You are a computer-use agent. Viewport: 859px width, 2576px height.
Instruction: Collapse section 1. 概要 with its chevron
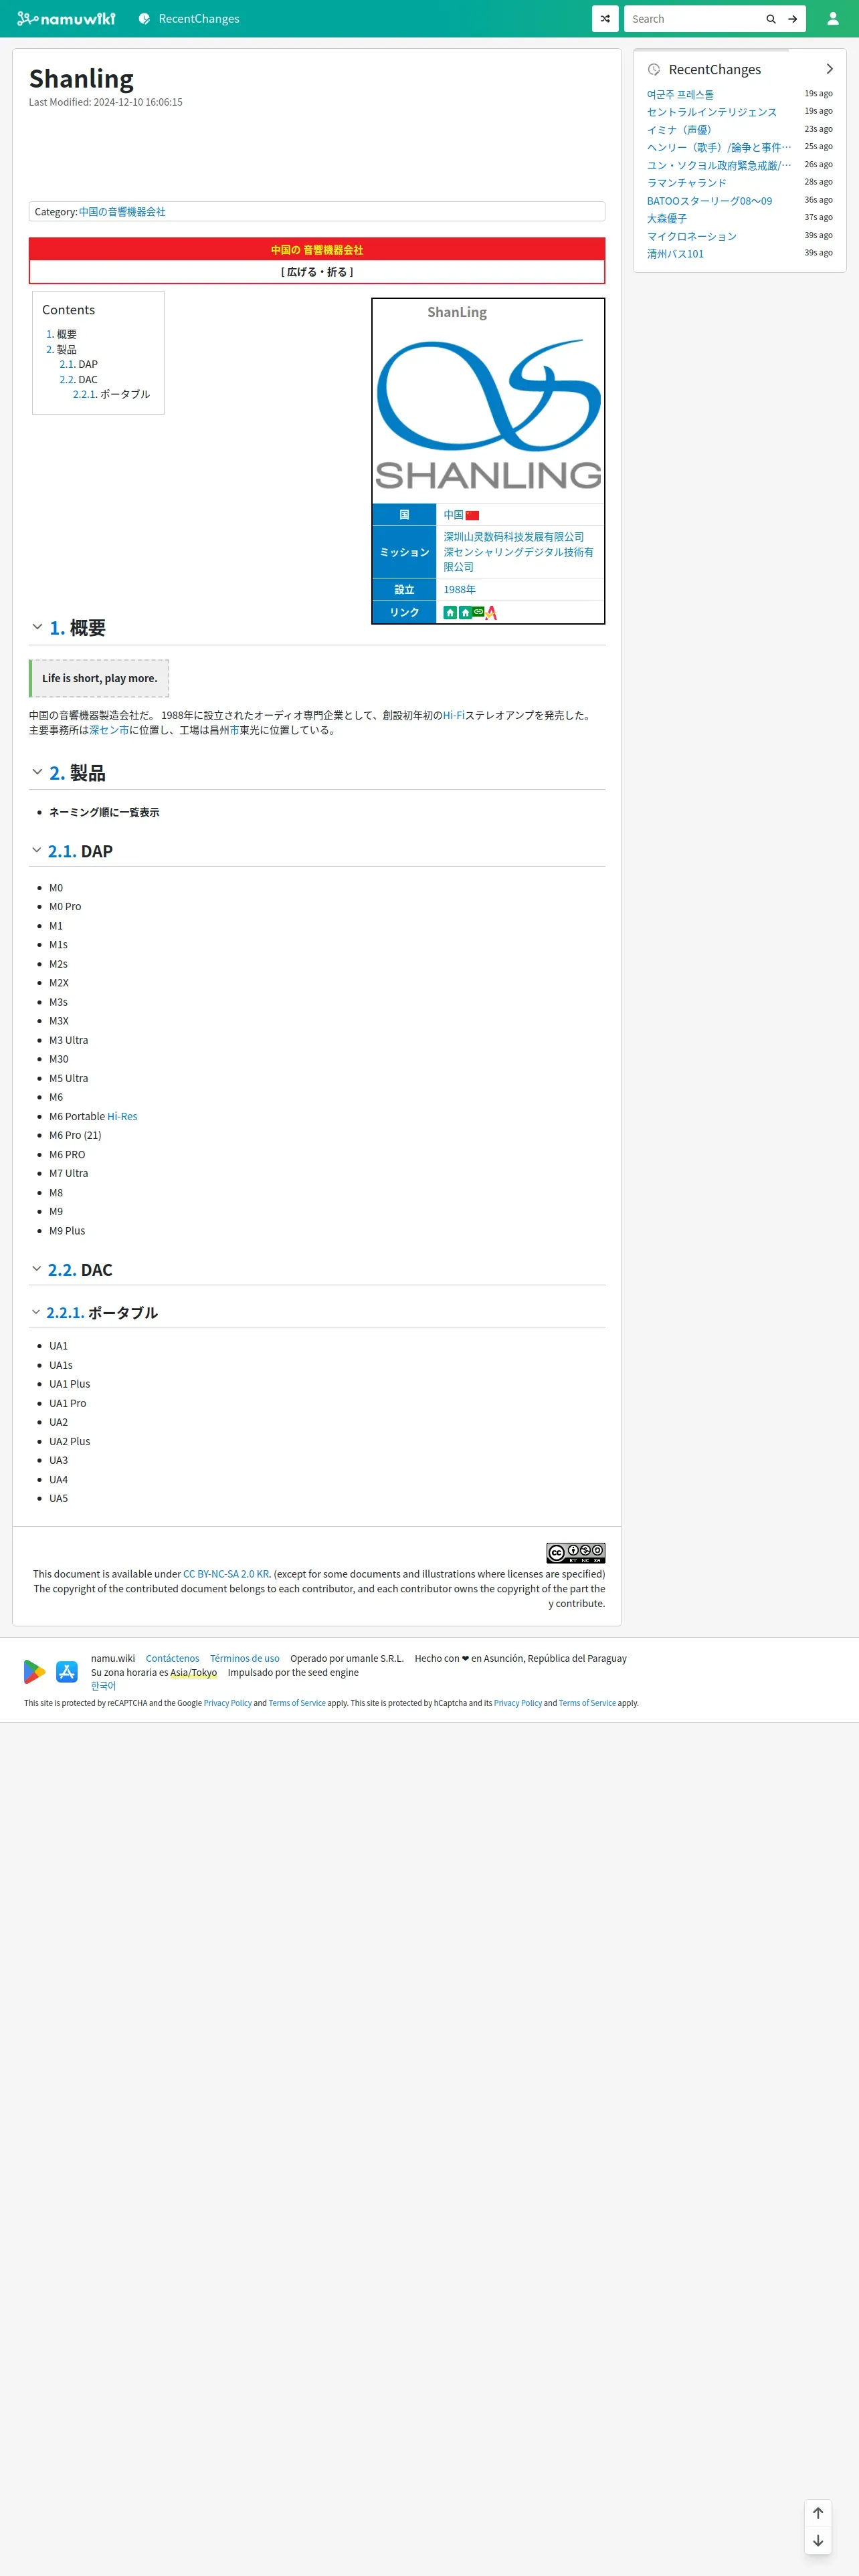[37, 627]
